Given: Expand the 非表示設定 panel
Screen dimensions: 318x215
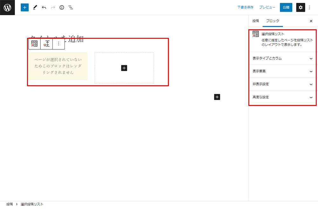Looking at the screenshot, I should [x=282, y=84].
